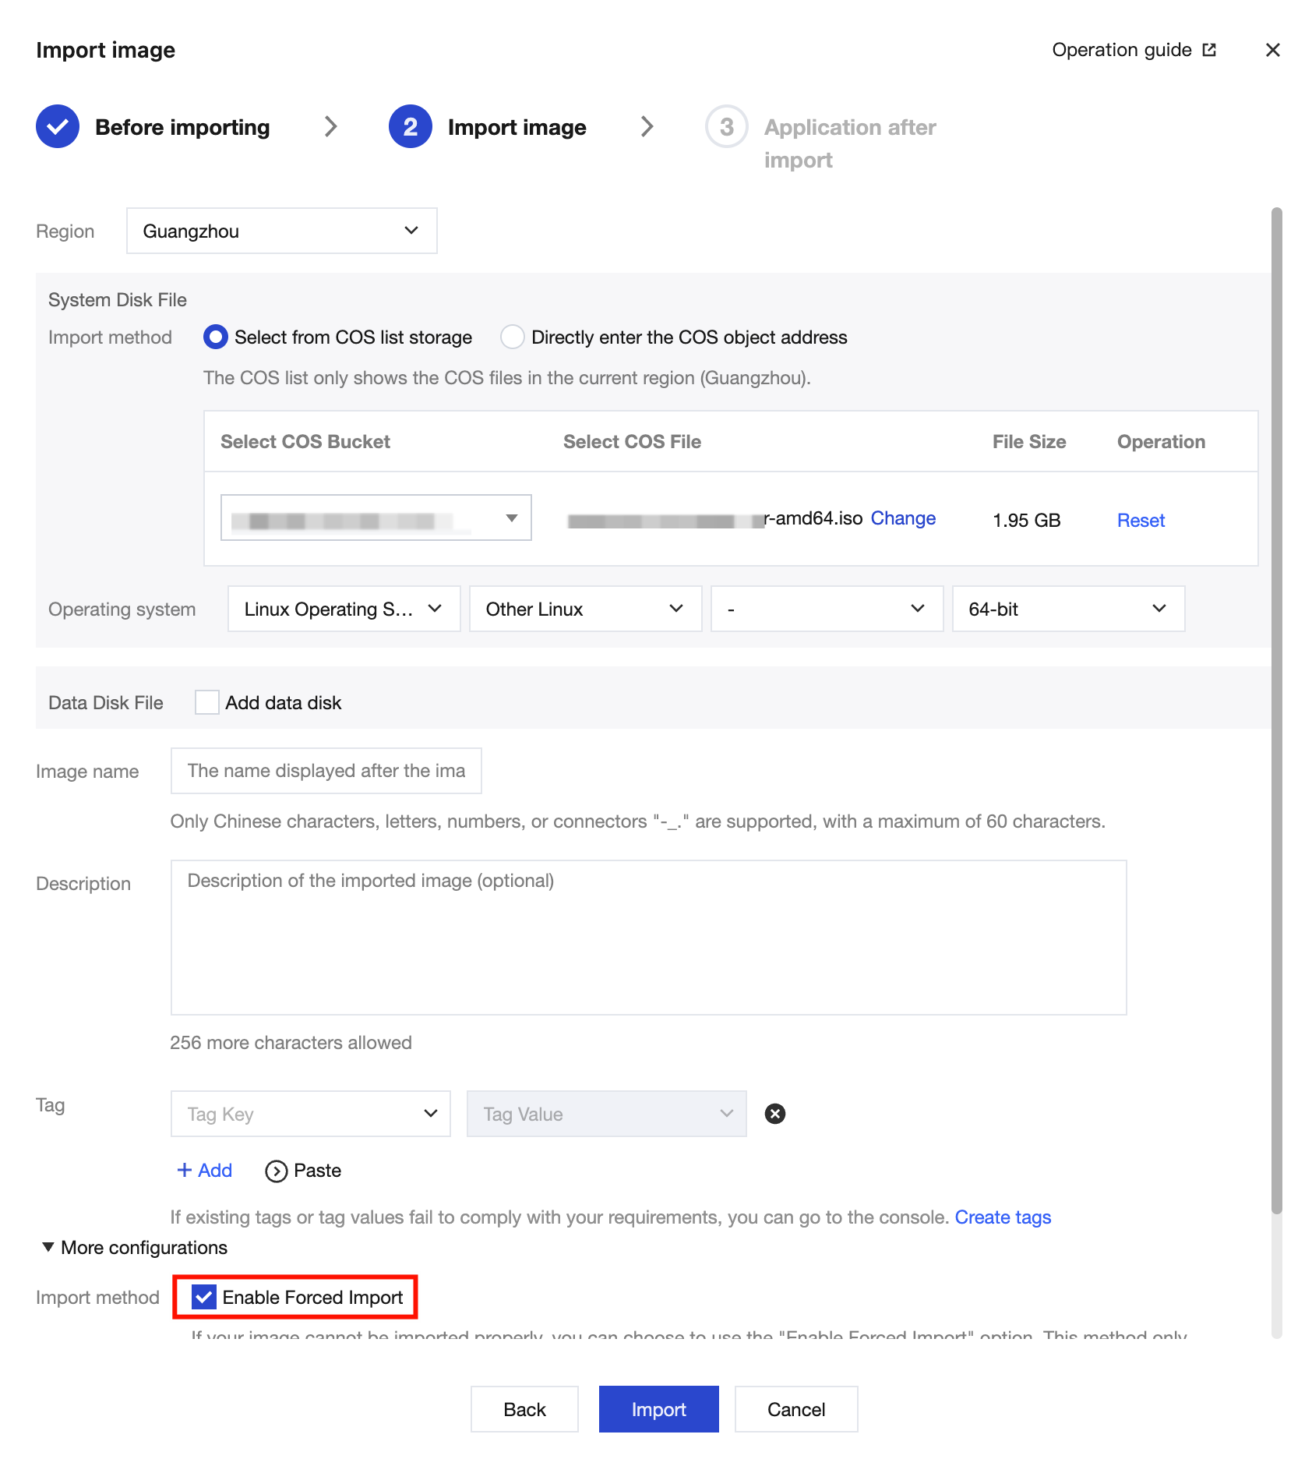Screen dimensions: 1312x1459
Task: Open the Other Linux distribution dropdown
Action: [584, 609]
